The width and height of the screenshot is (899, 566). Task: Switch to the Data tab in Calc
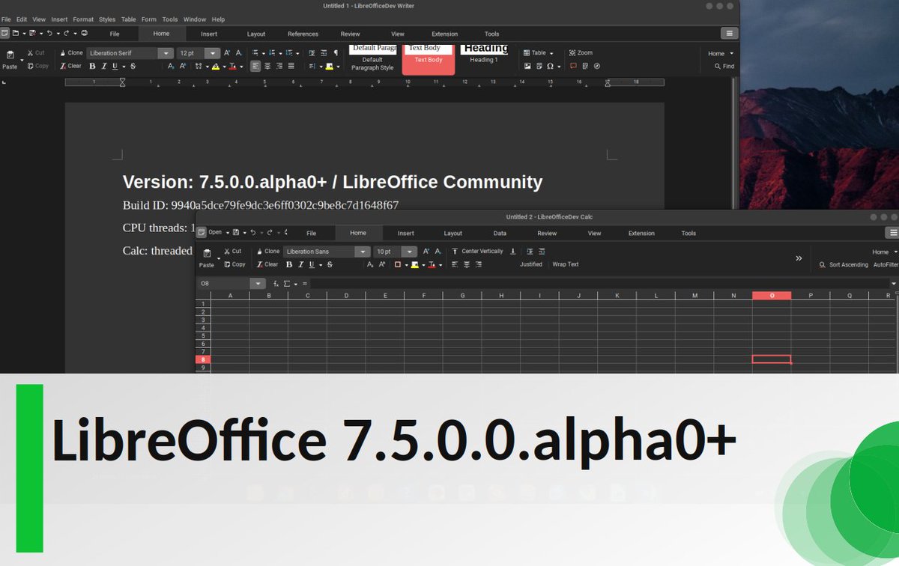500,233
